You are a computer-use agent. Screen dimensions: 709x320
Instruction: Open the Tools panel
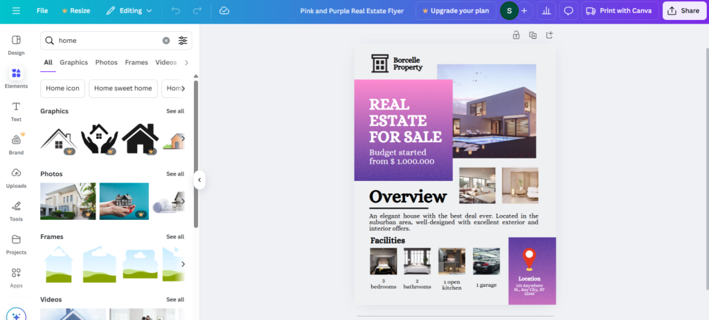(x=17, y=211)
